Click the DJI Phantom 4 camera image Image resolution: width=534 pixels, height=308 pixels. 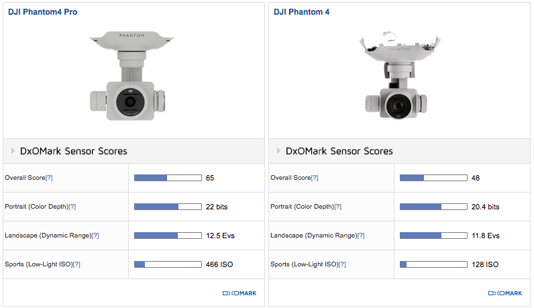pos(398,75)
